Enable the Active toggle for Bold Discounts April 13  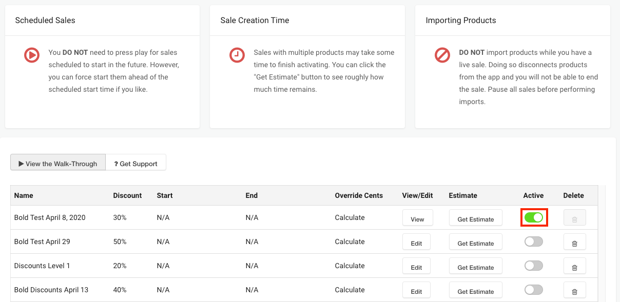(533, 290)
